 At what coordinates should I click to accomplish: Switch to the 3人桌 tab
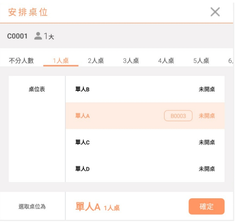click(x=131, y=61)
